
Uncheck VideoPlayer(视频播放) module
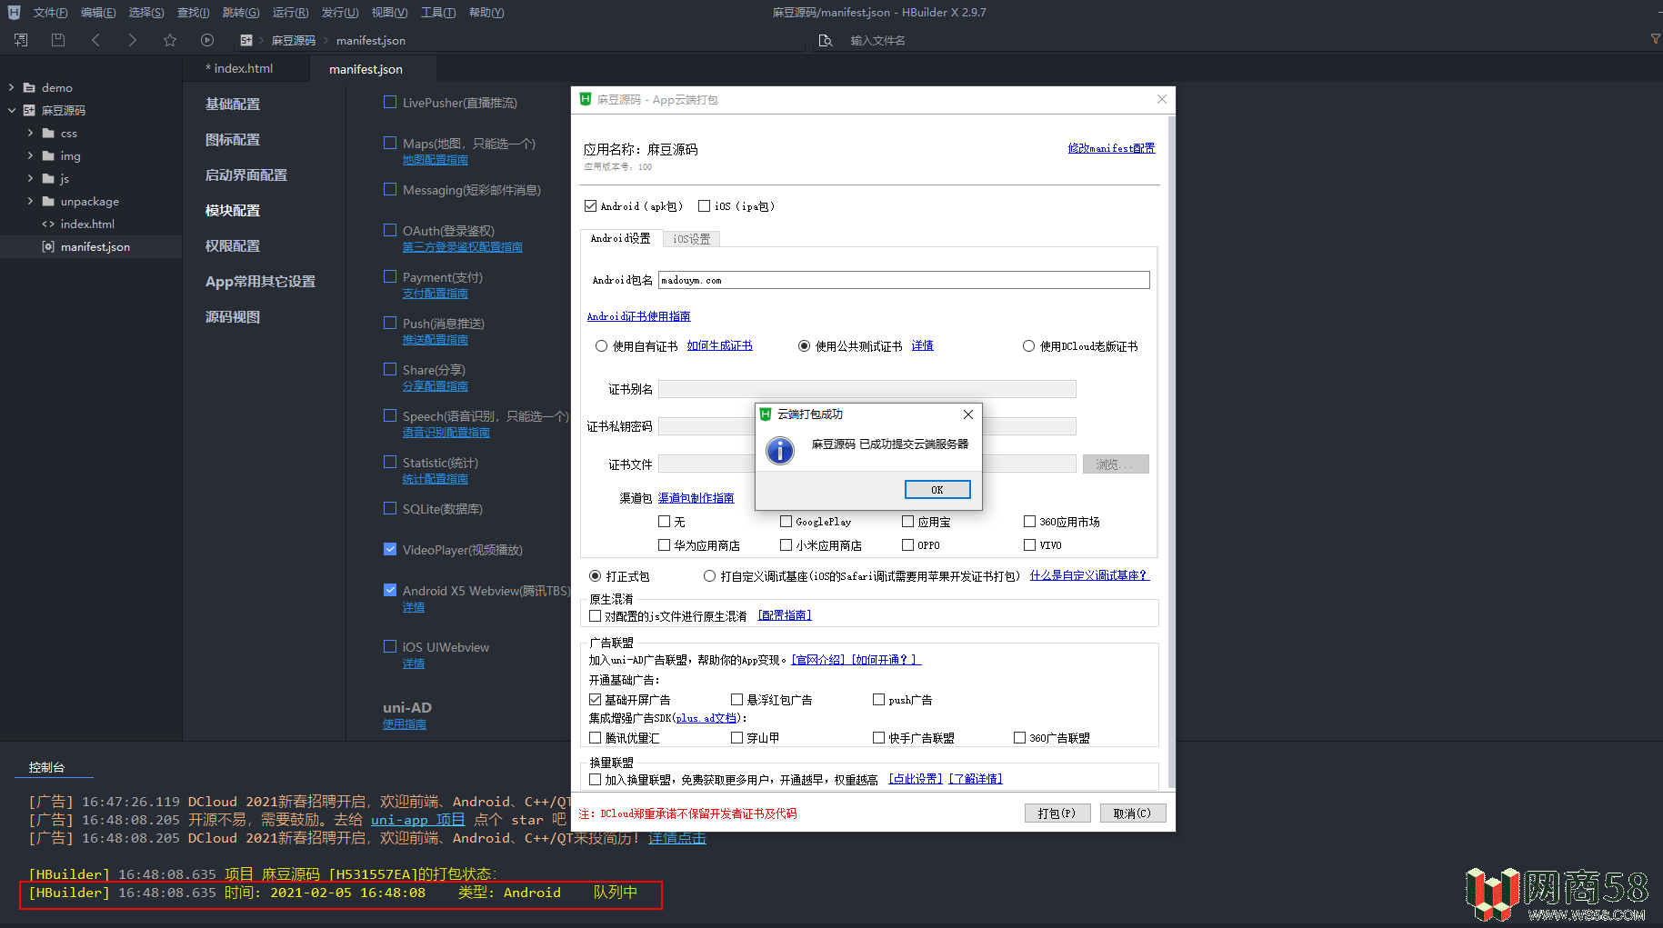pos(390,549)
